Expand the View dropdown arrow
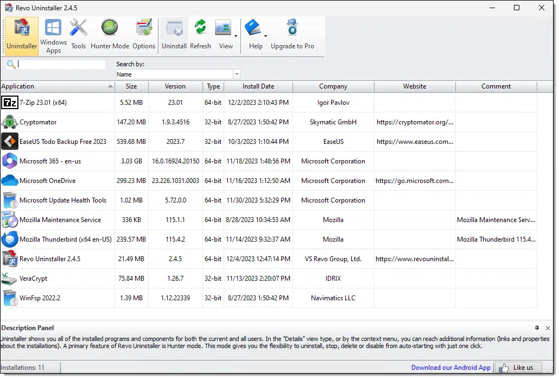This screenshot has width=559, height=379. click(x=236, y=36)
